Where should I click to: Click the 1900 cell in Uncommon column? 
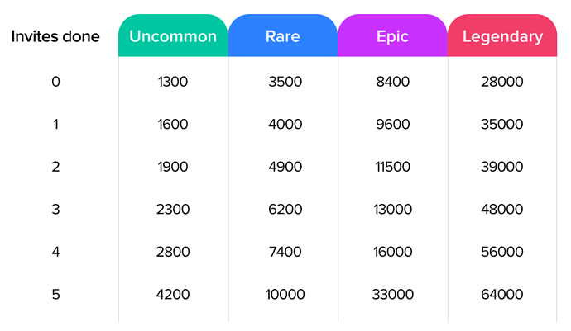coord(173,167)
